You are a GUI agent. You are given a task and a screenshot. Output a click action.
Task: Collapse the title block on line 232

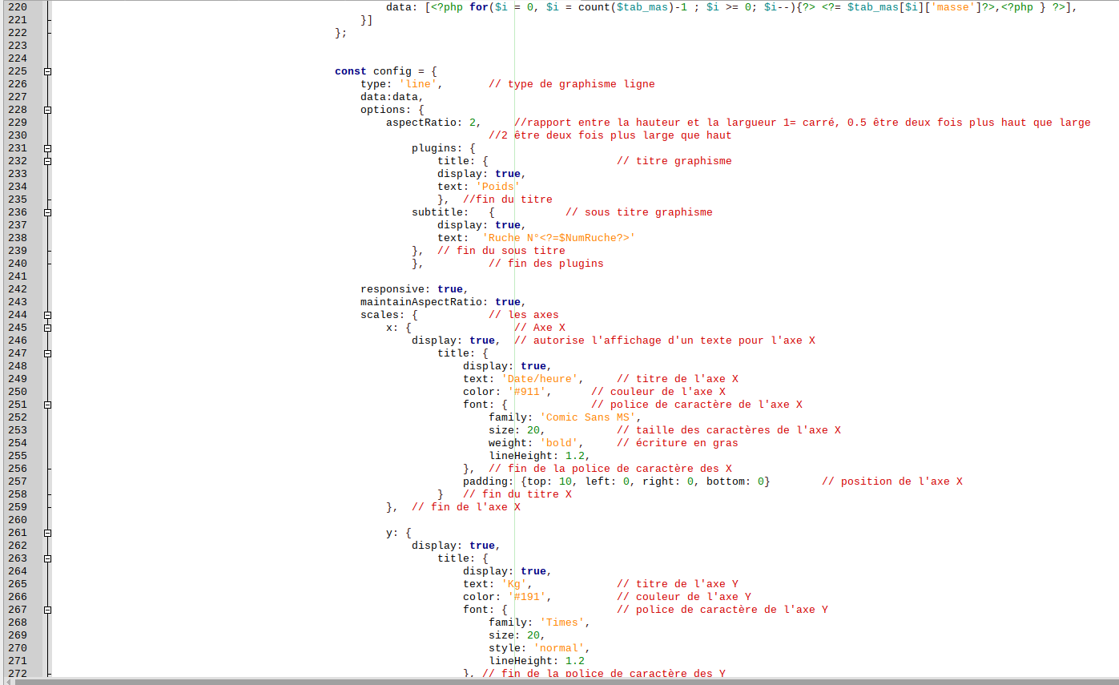click(47, 161)
